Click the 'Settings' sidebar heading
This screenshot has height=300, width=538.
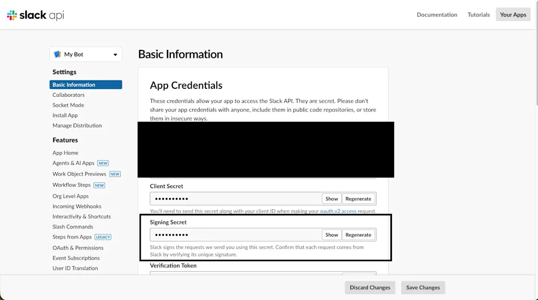point(64,72)
